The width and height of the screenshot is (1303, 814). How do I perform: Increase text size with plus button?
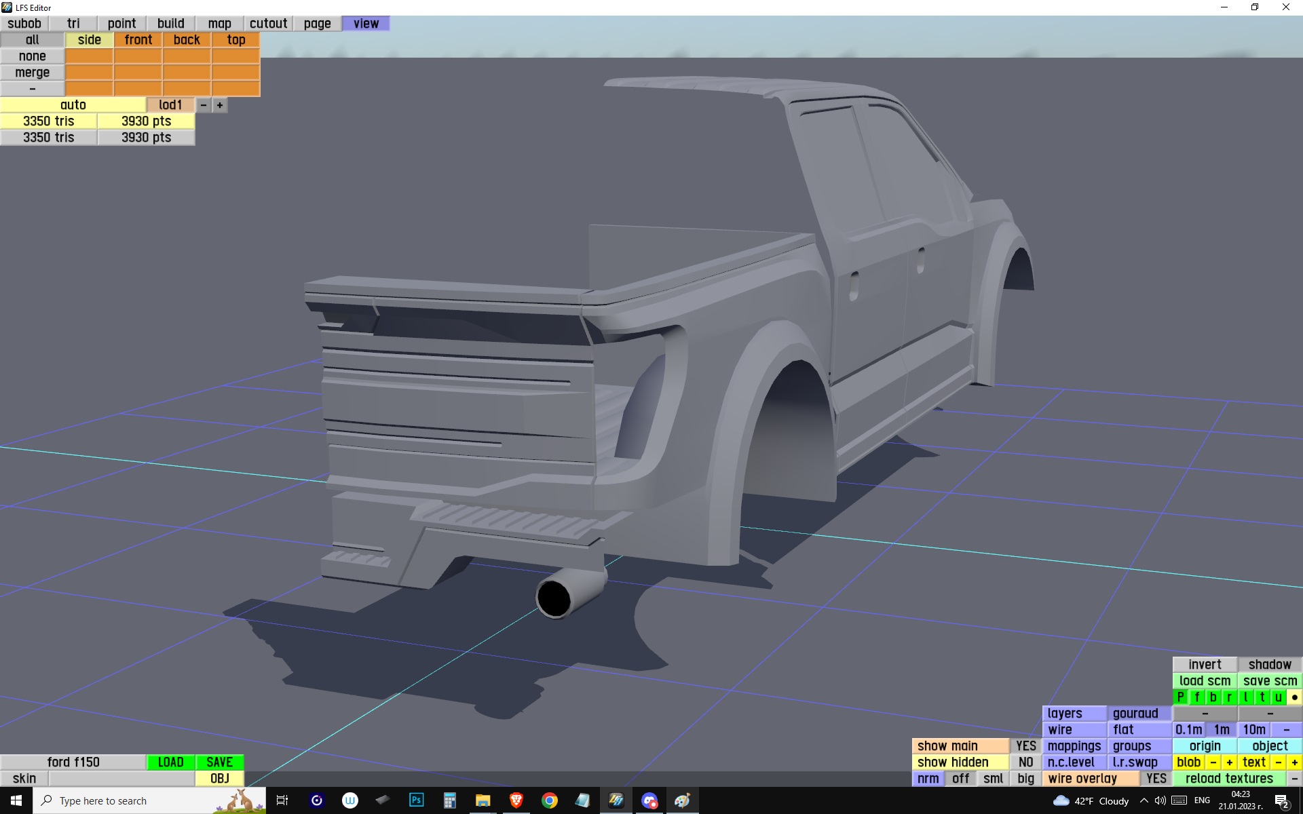click(1294, 762)
